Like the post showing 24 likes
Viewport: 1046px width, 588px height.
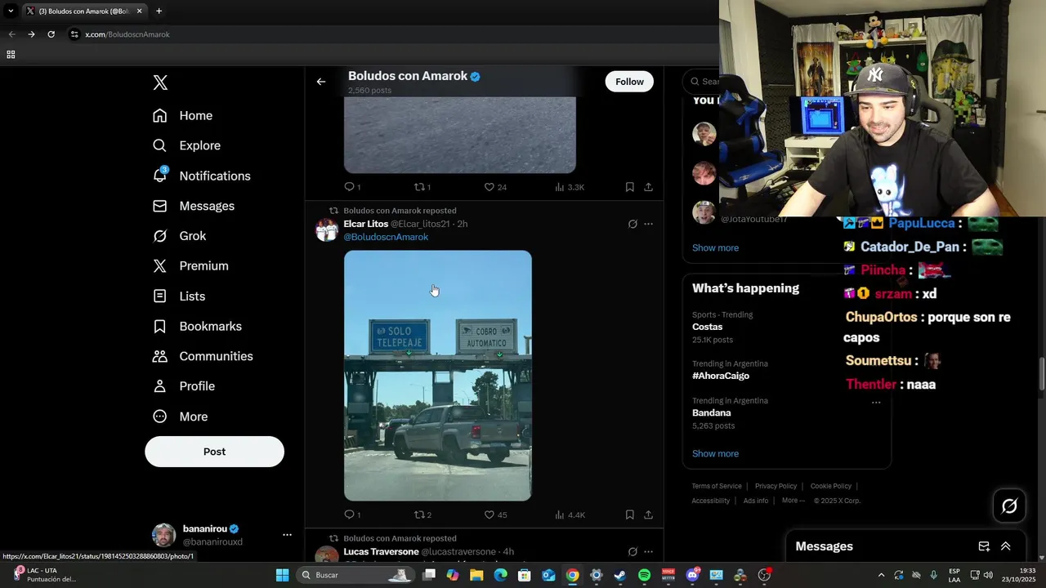495,187
